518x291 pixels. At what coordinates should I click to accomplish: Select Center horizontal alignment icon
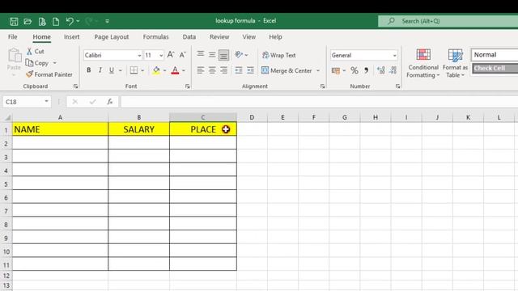[212, 70]
